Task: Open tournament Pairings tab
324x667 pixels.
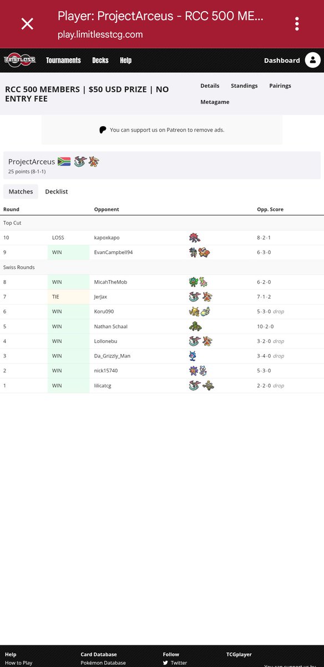Action: (280, 86)
